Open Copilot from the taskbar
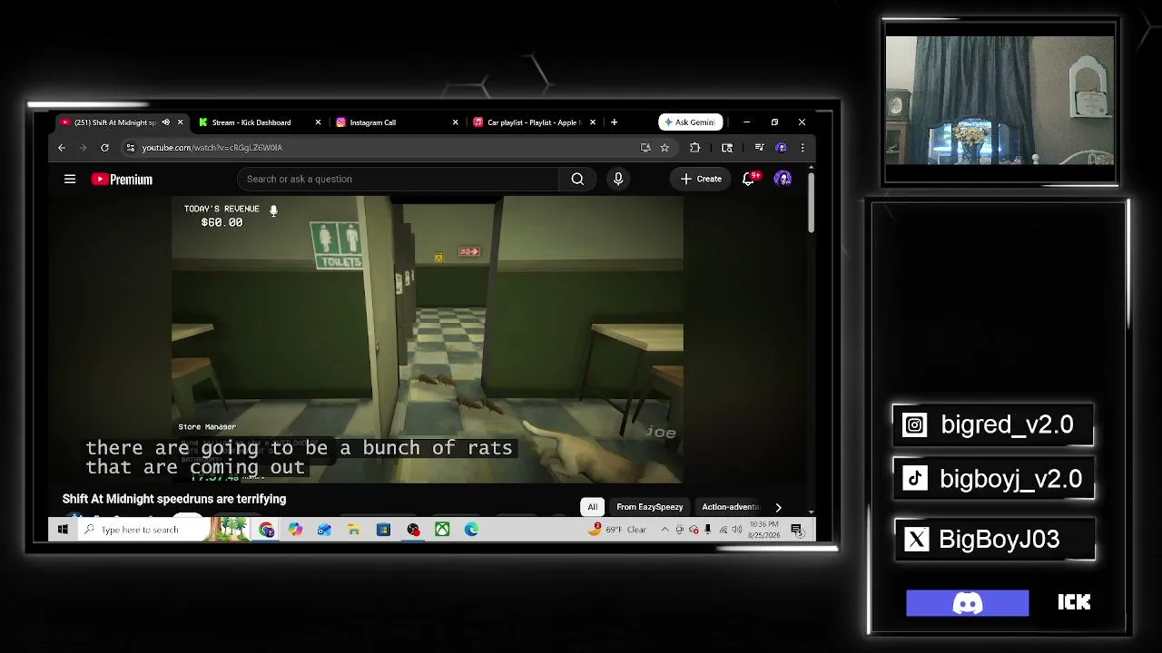The height and width of the screenshot is (653, 1162). click(x=295, y=530)
